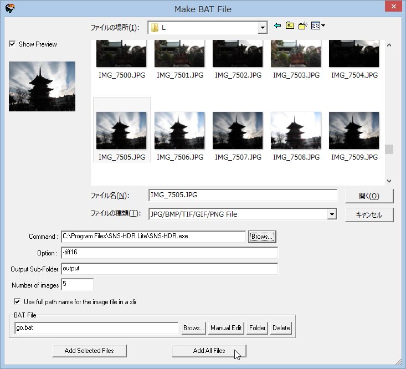The image size is (406, 369).
Task: Expand the file type dropdown
Action: pos(331,214)
